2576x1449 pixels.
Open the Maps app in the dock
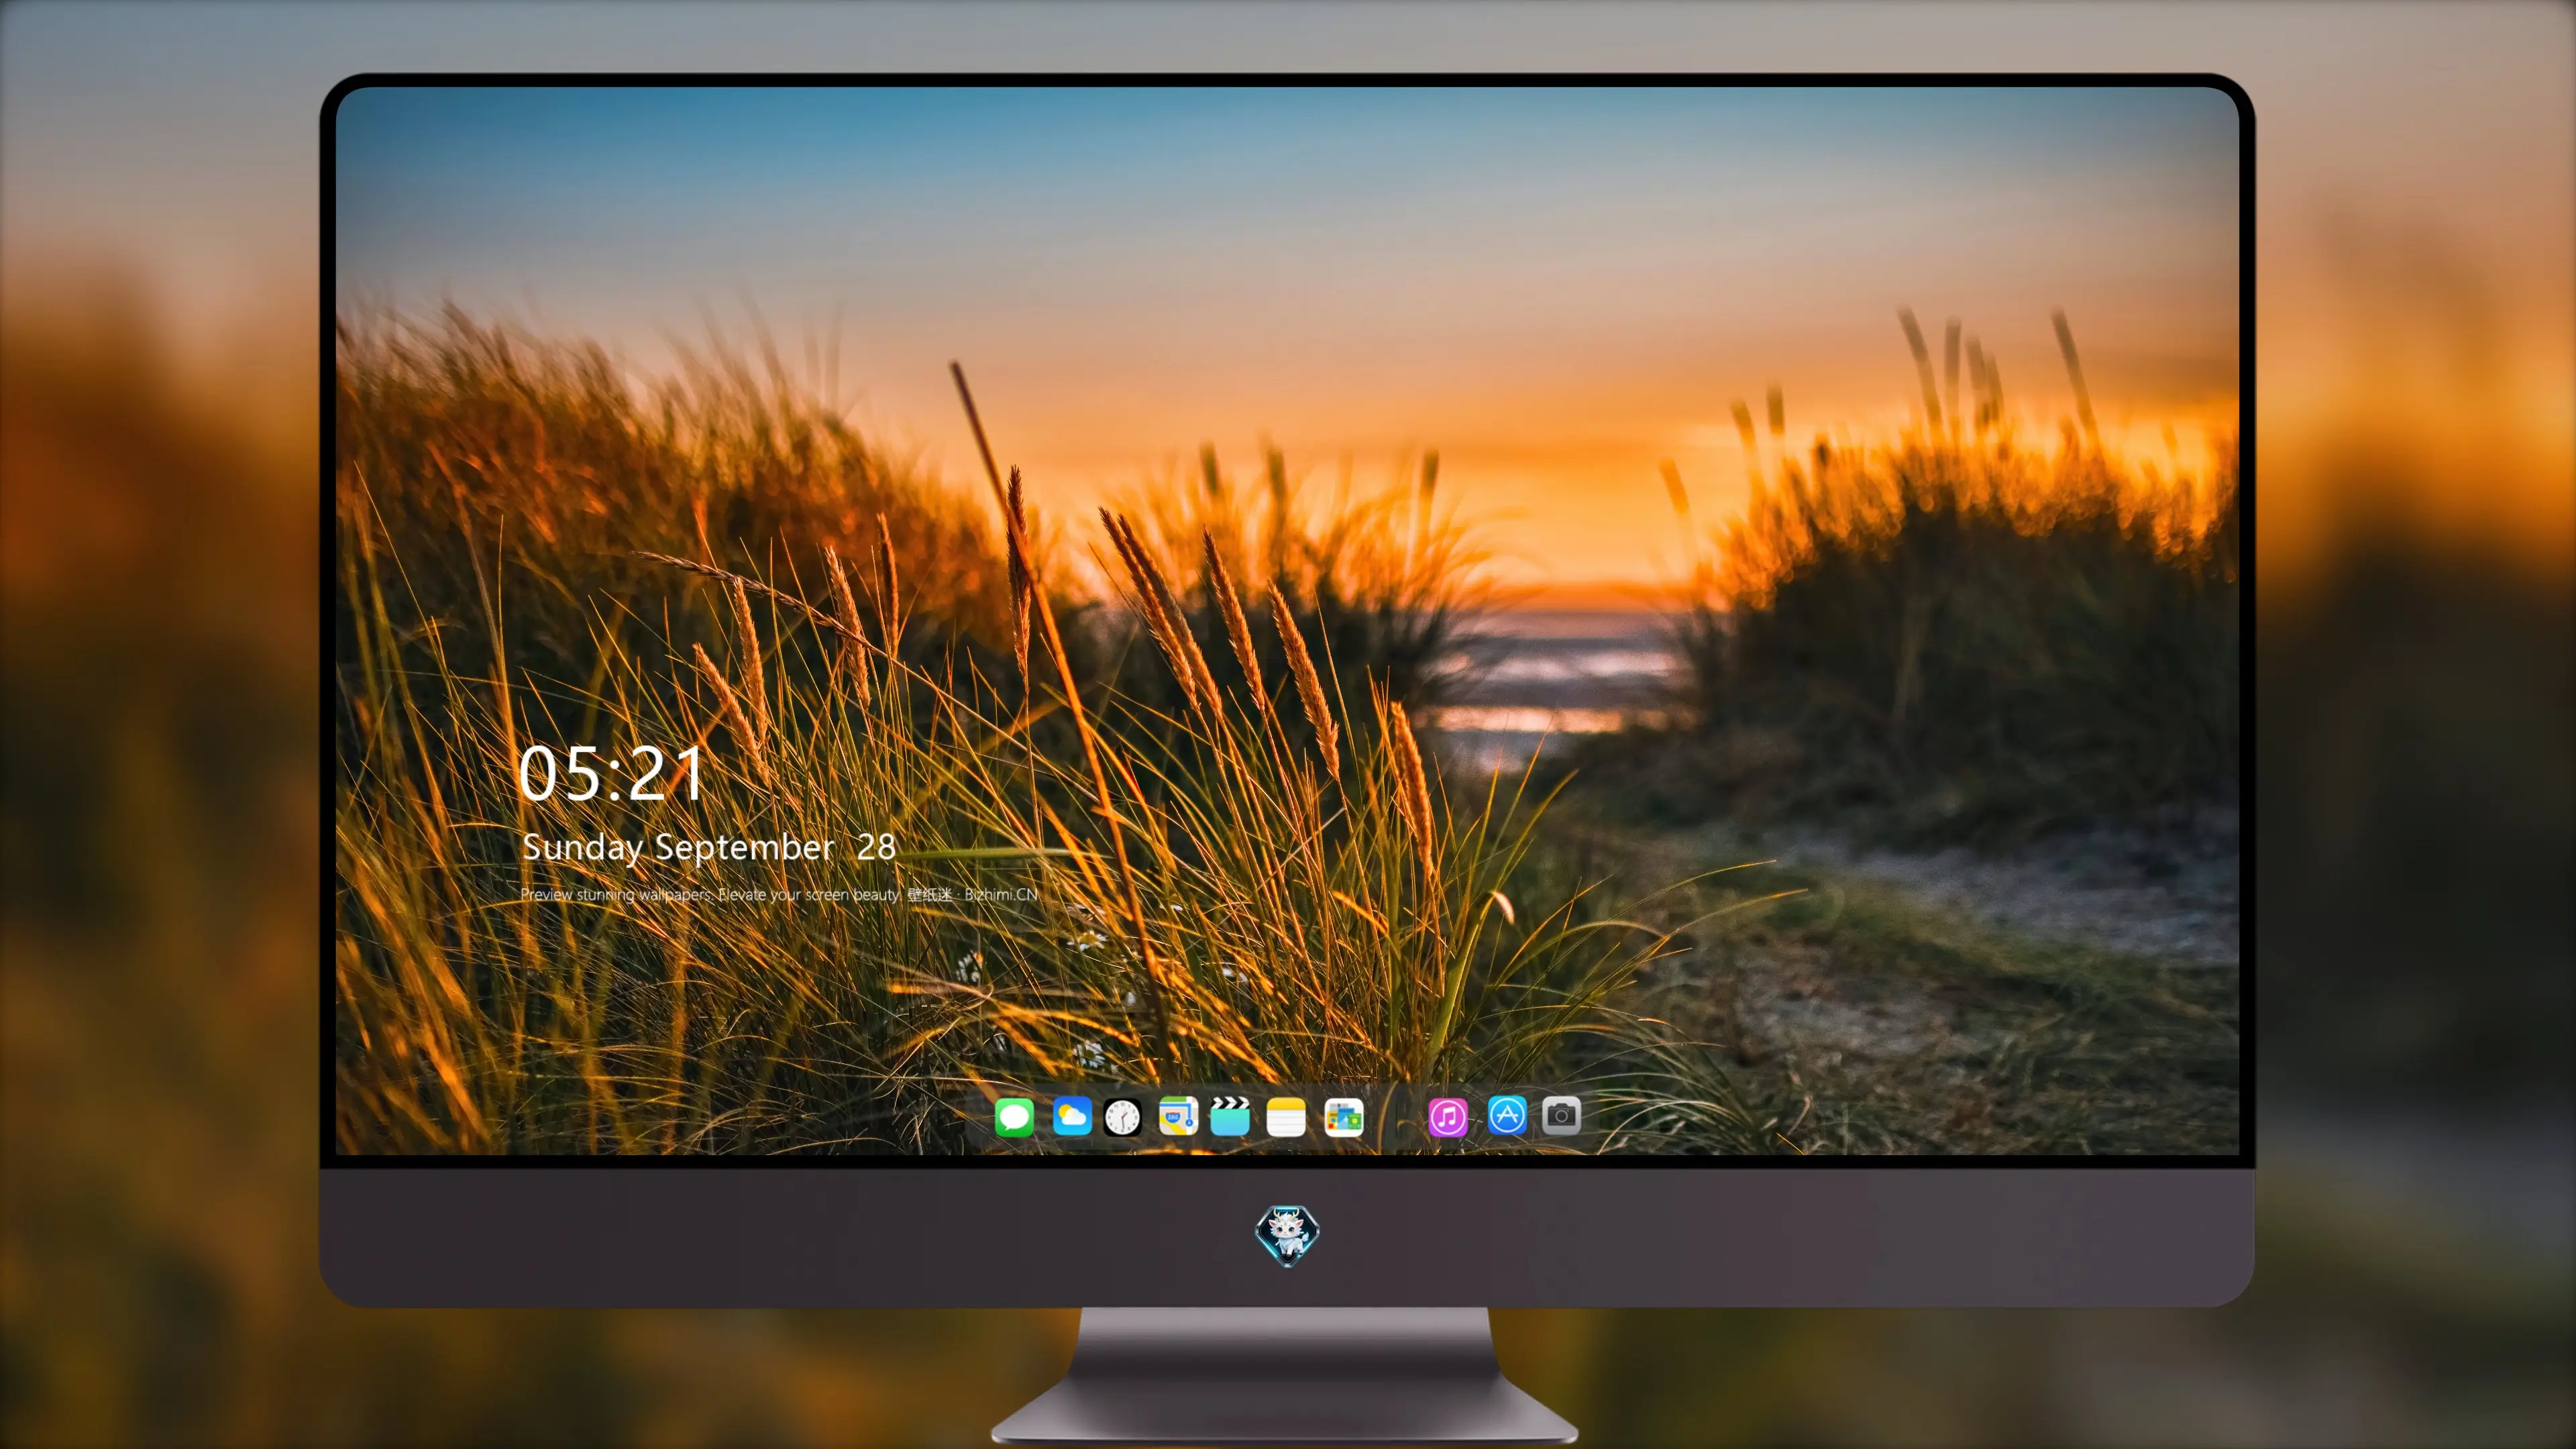click(x=1178, y=1116)
